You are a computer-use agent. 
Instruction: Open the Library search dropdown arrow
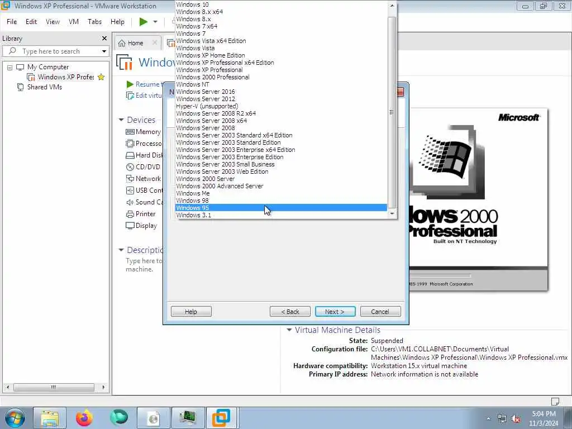104,51
